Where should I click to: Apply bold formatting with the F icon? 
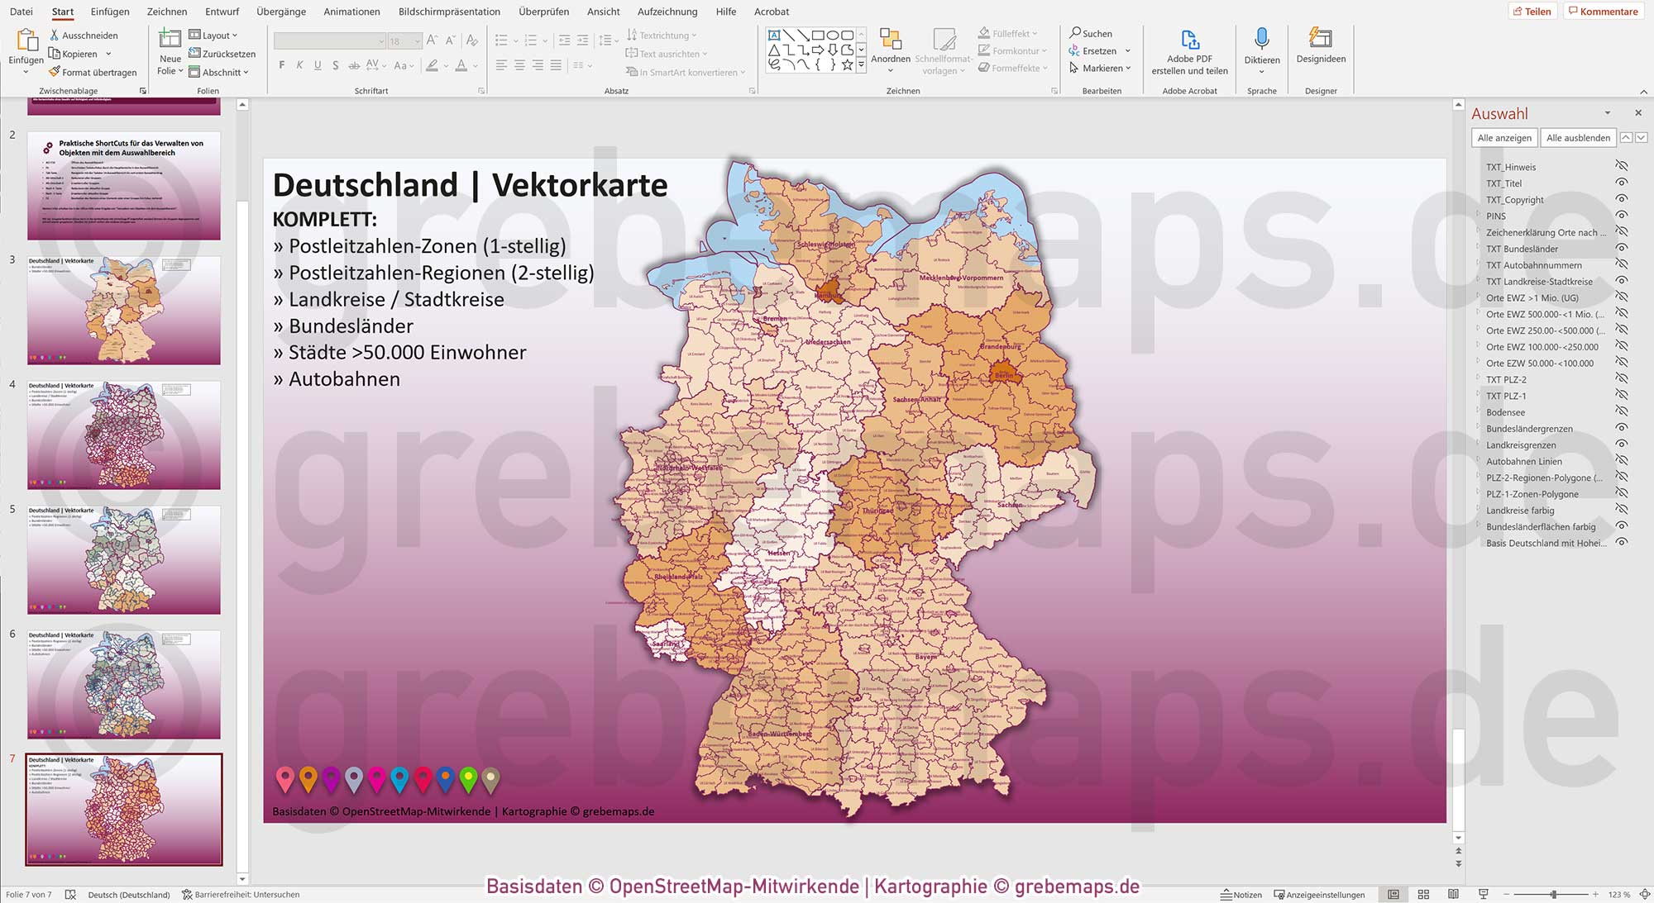(x=281, y=64)
